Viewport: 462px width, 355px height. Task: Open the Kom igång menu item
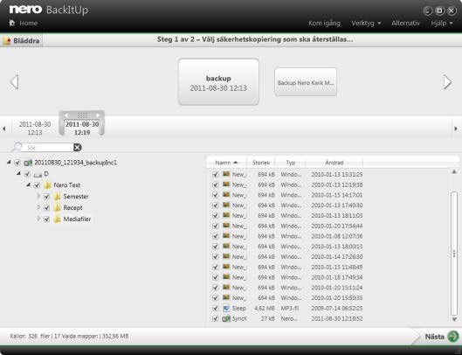pyautogui.click(x=324, y=23)
